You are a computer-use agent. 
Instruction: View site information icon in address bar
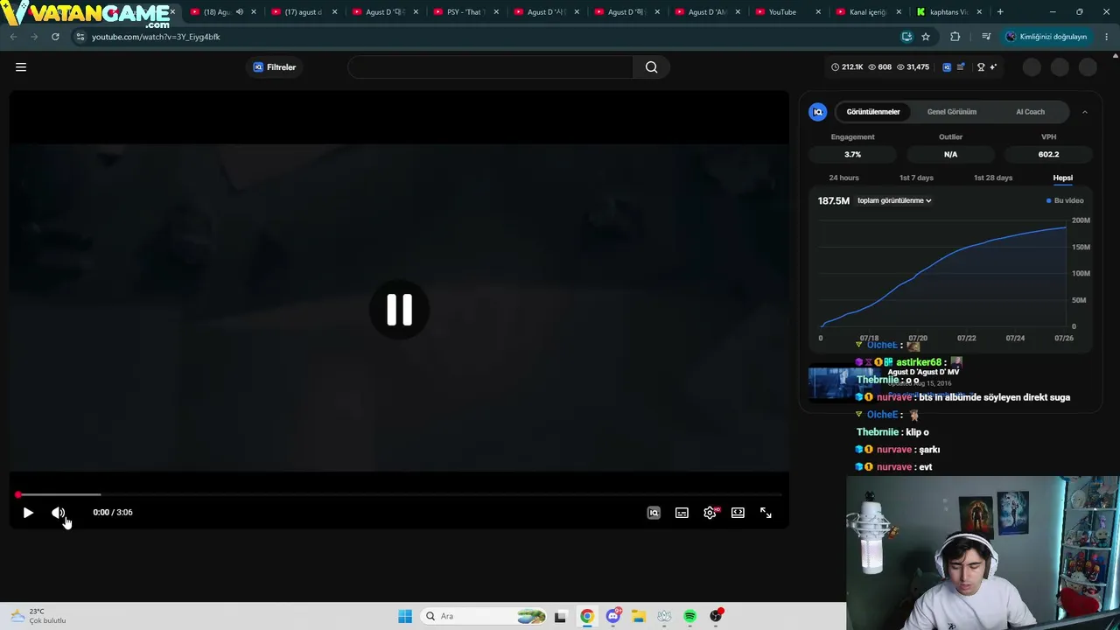tap(80, 37)
